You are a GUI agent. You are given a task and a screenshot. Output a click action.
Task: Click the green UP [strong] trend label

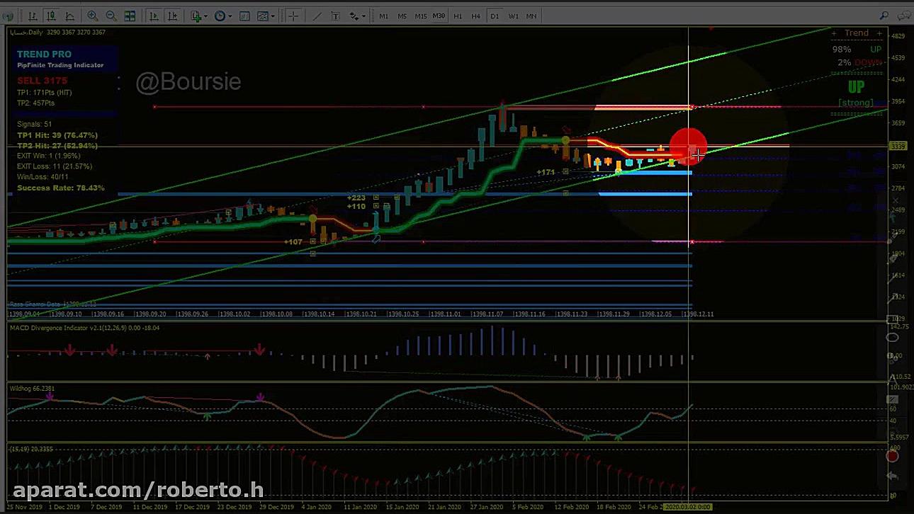coord(856,93)
